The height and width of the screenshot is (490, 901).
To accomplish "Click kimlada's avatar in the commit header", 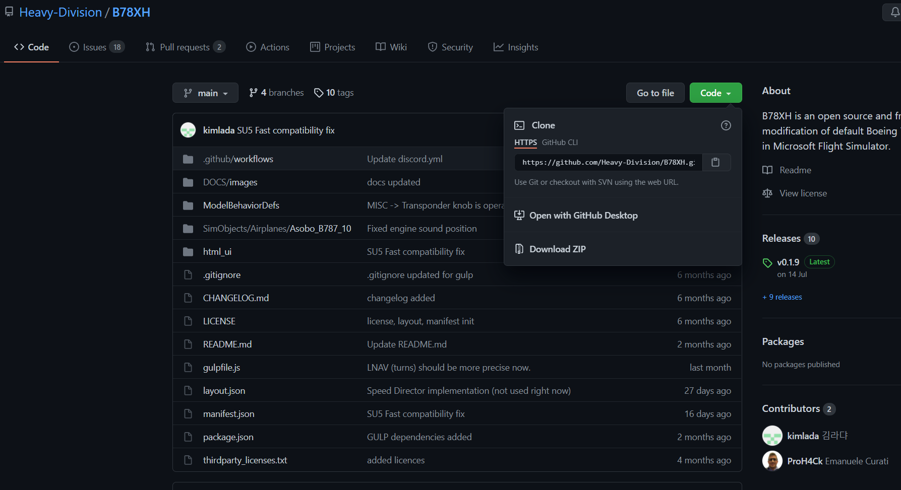I will tap(188, 130).
